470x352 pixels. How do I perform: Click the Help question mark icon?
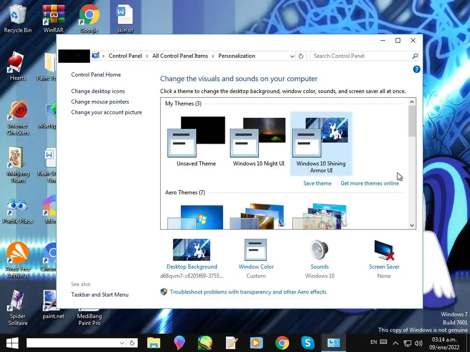(416, 70)
